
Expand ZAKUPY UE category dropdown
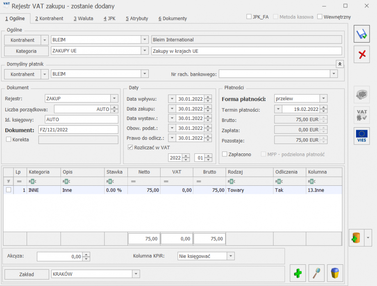(145, 51)
